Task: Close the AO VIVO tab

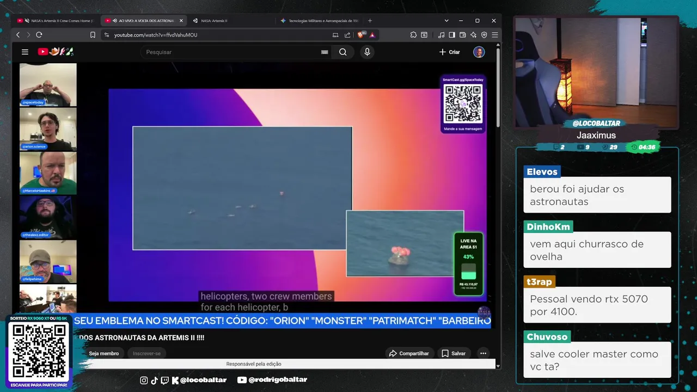Action: tap(181, 21)
